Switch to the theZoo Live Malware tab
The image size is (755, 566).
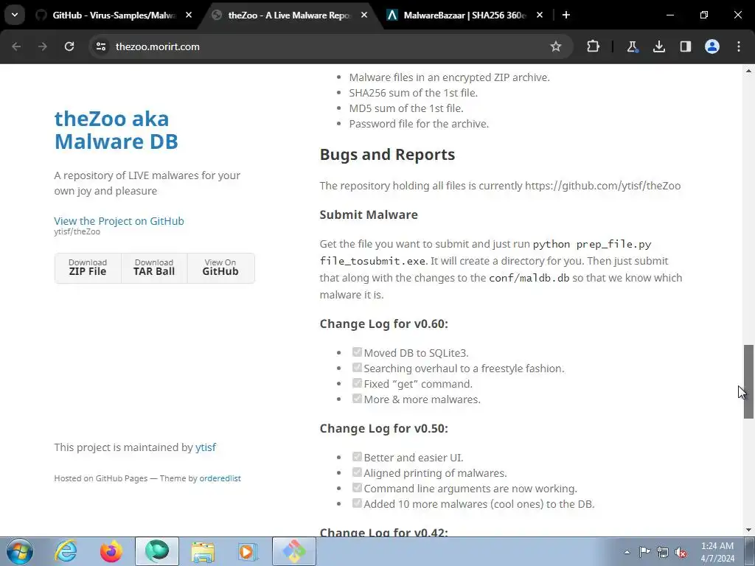click(x=289, y=15)
